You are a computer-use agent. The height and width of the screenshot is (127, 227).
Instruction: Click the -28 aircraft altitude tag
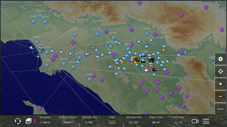point(137,60)
